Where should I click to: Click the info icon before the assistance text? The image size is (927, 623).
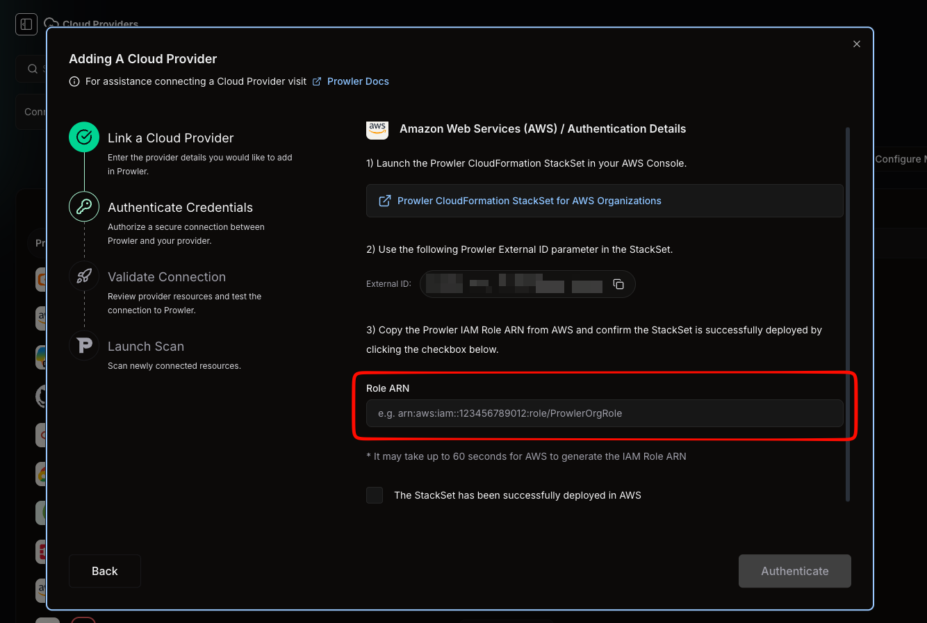pos(74,81)
